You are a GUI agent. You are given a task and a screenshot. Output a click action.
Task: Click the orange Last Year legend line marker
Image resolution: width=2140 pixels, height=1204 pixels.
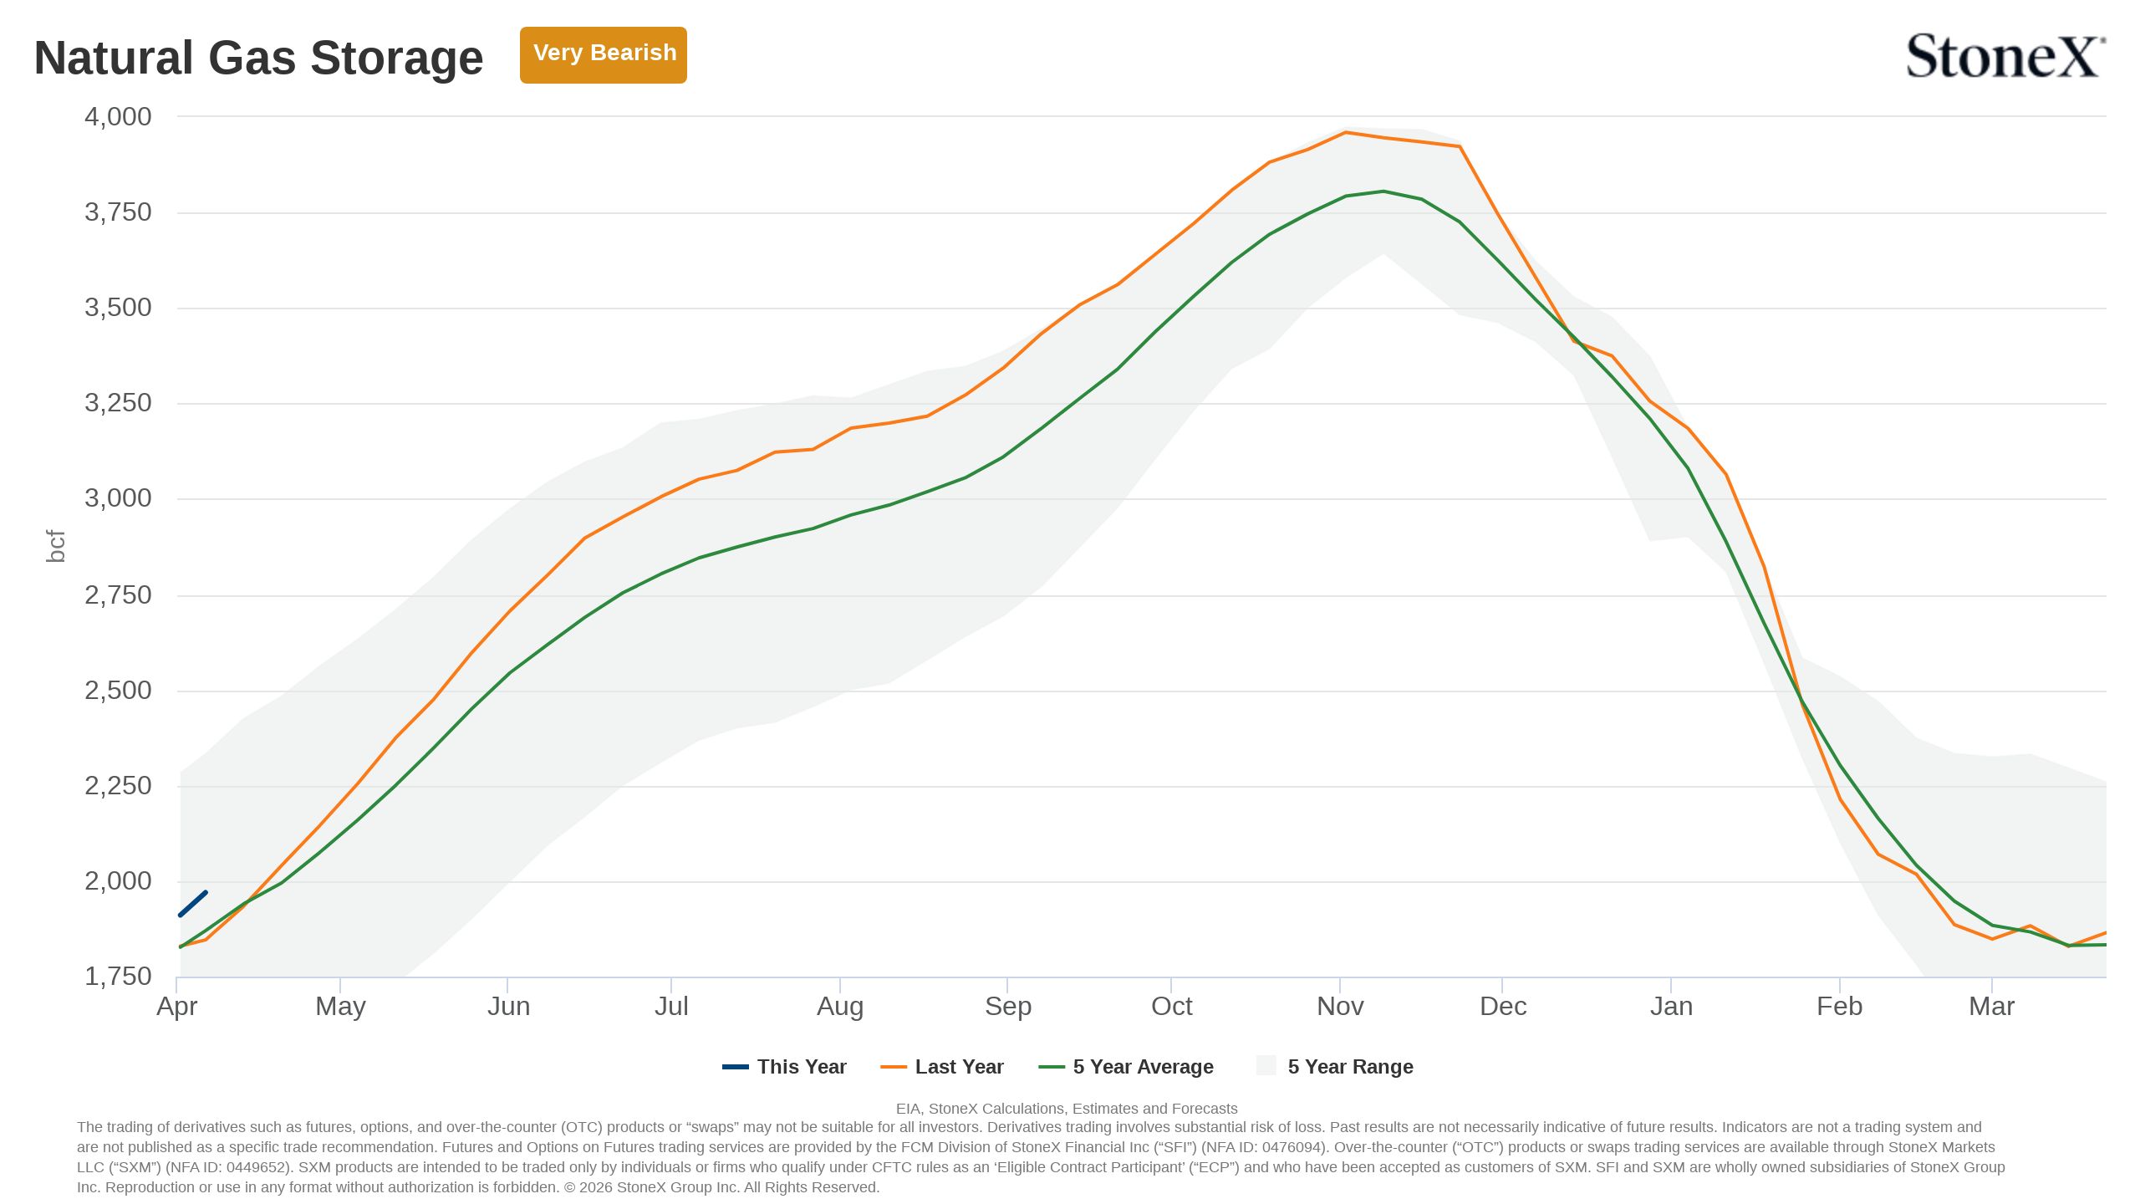894,1067
